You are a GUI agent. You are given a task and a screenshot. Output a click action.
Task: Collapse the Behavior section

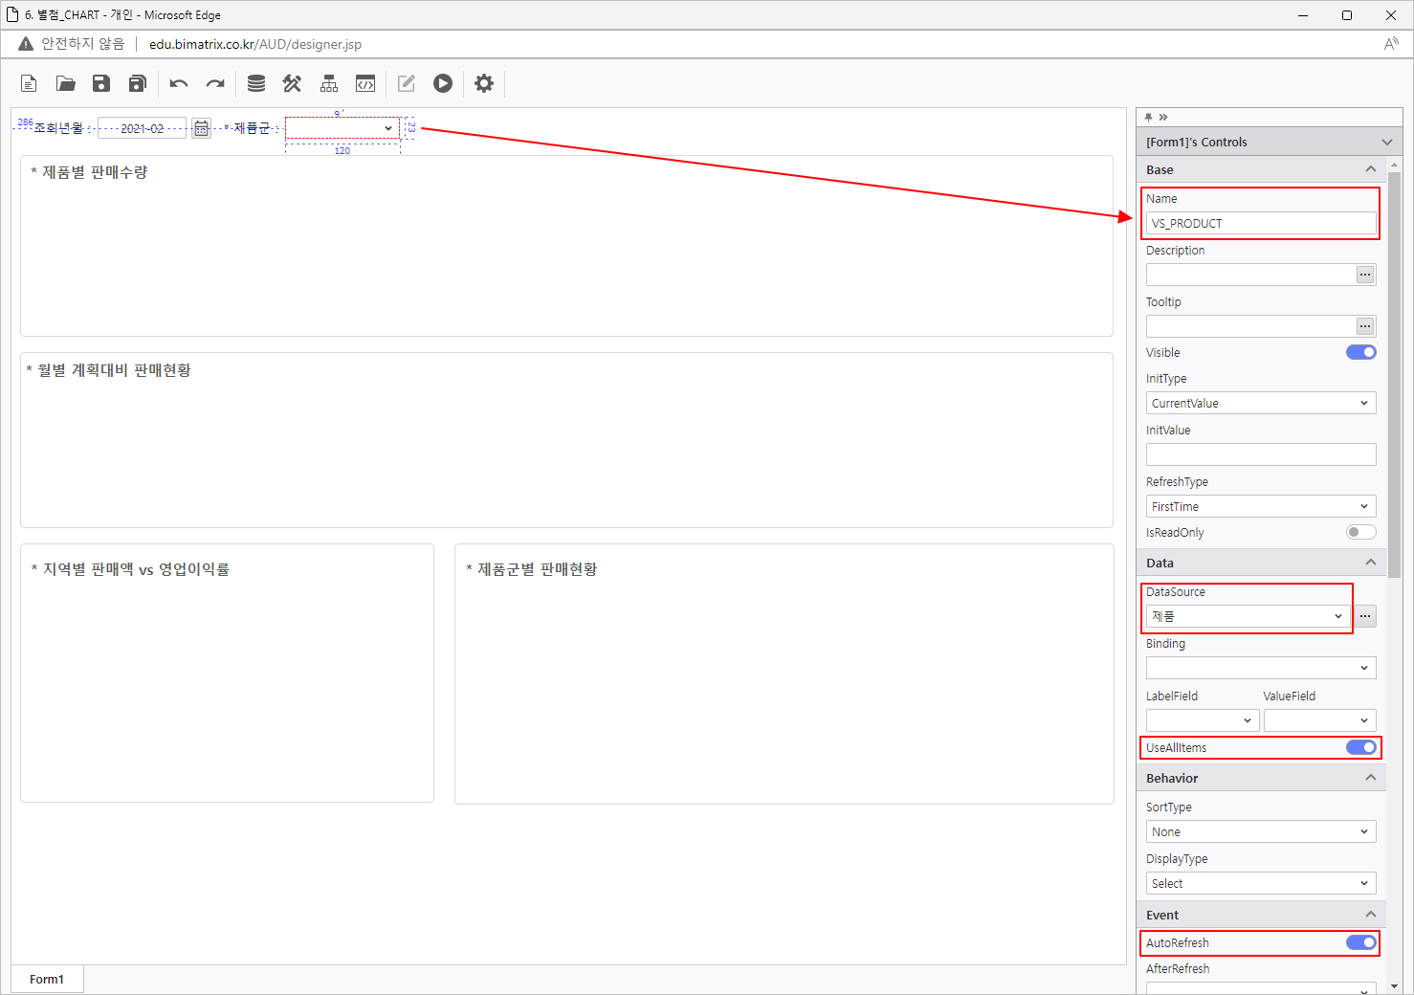point(1370,778)
